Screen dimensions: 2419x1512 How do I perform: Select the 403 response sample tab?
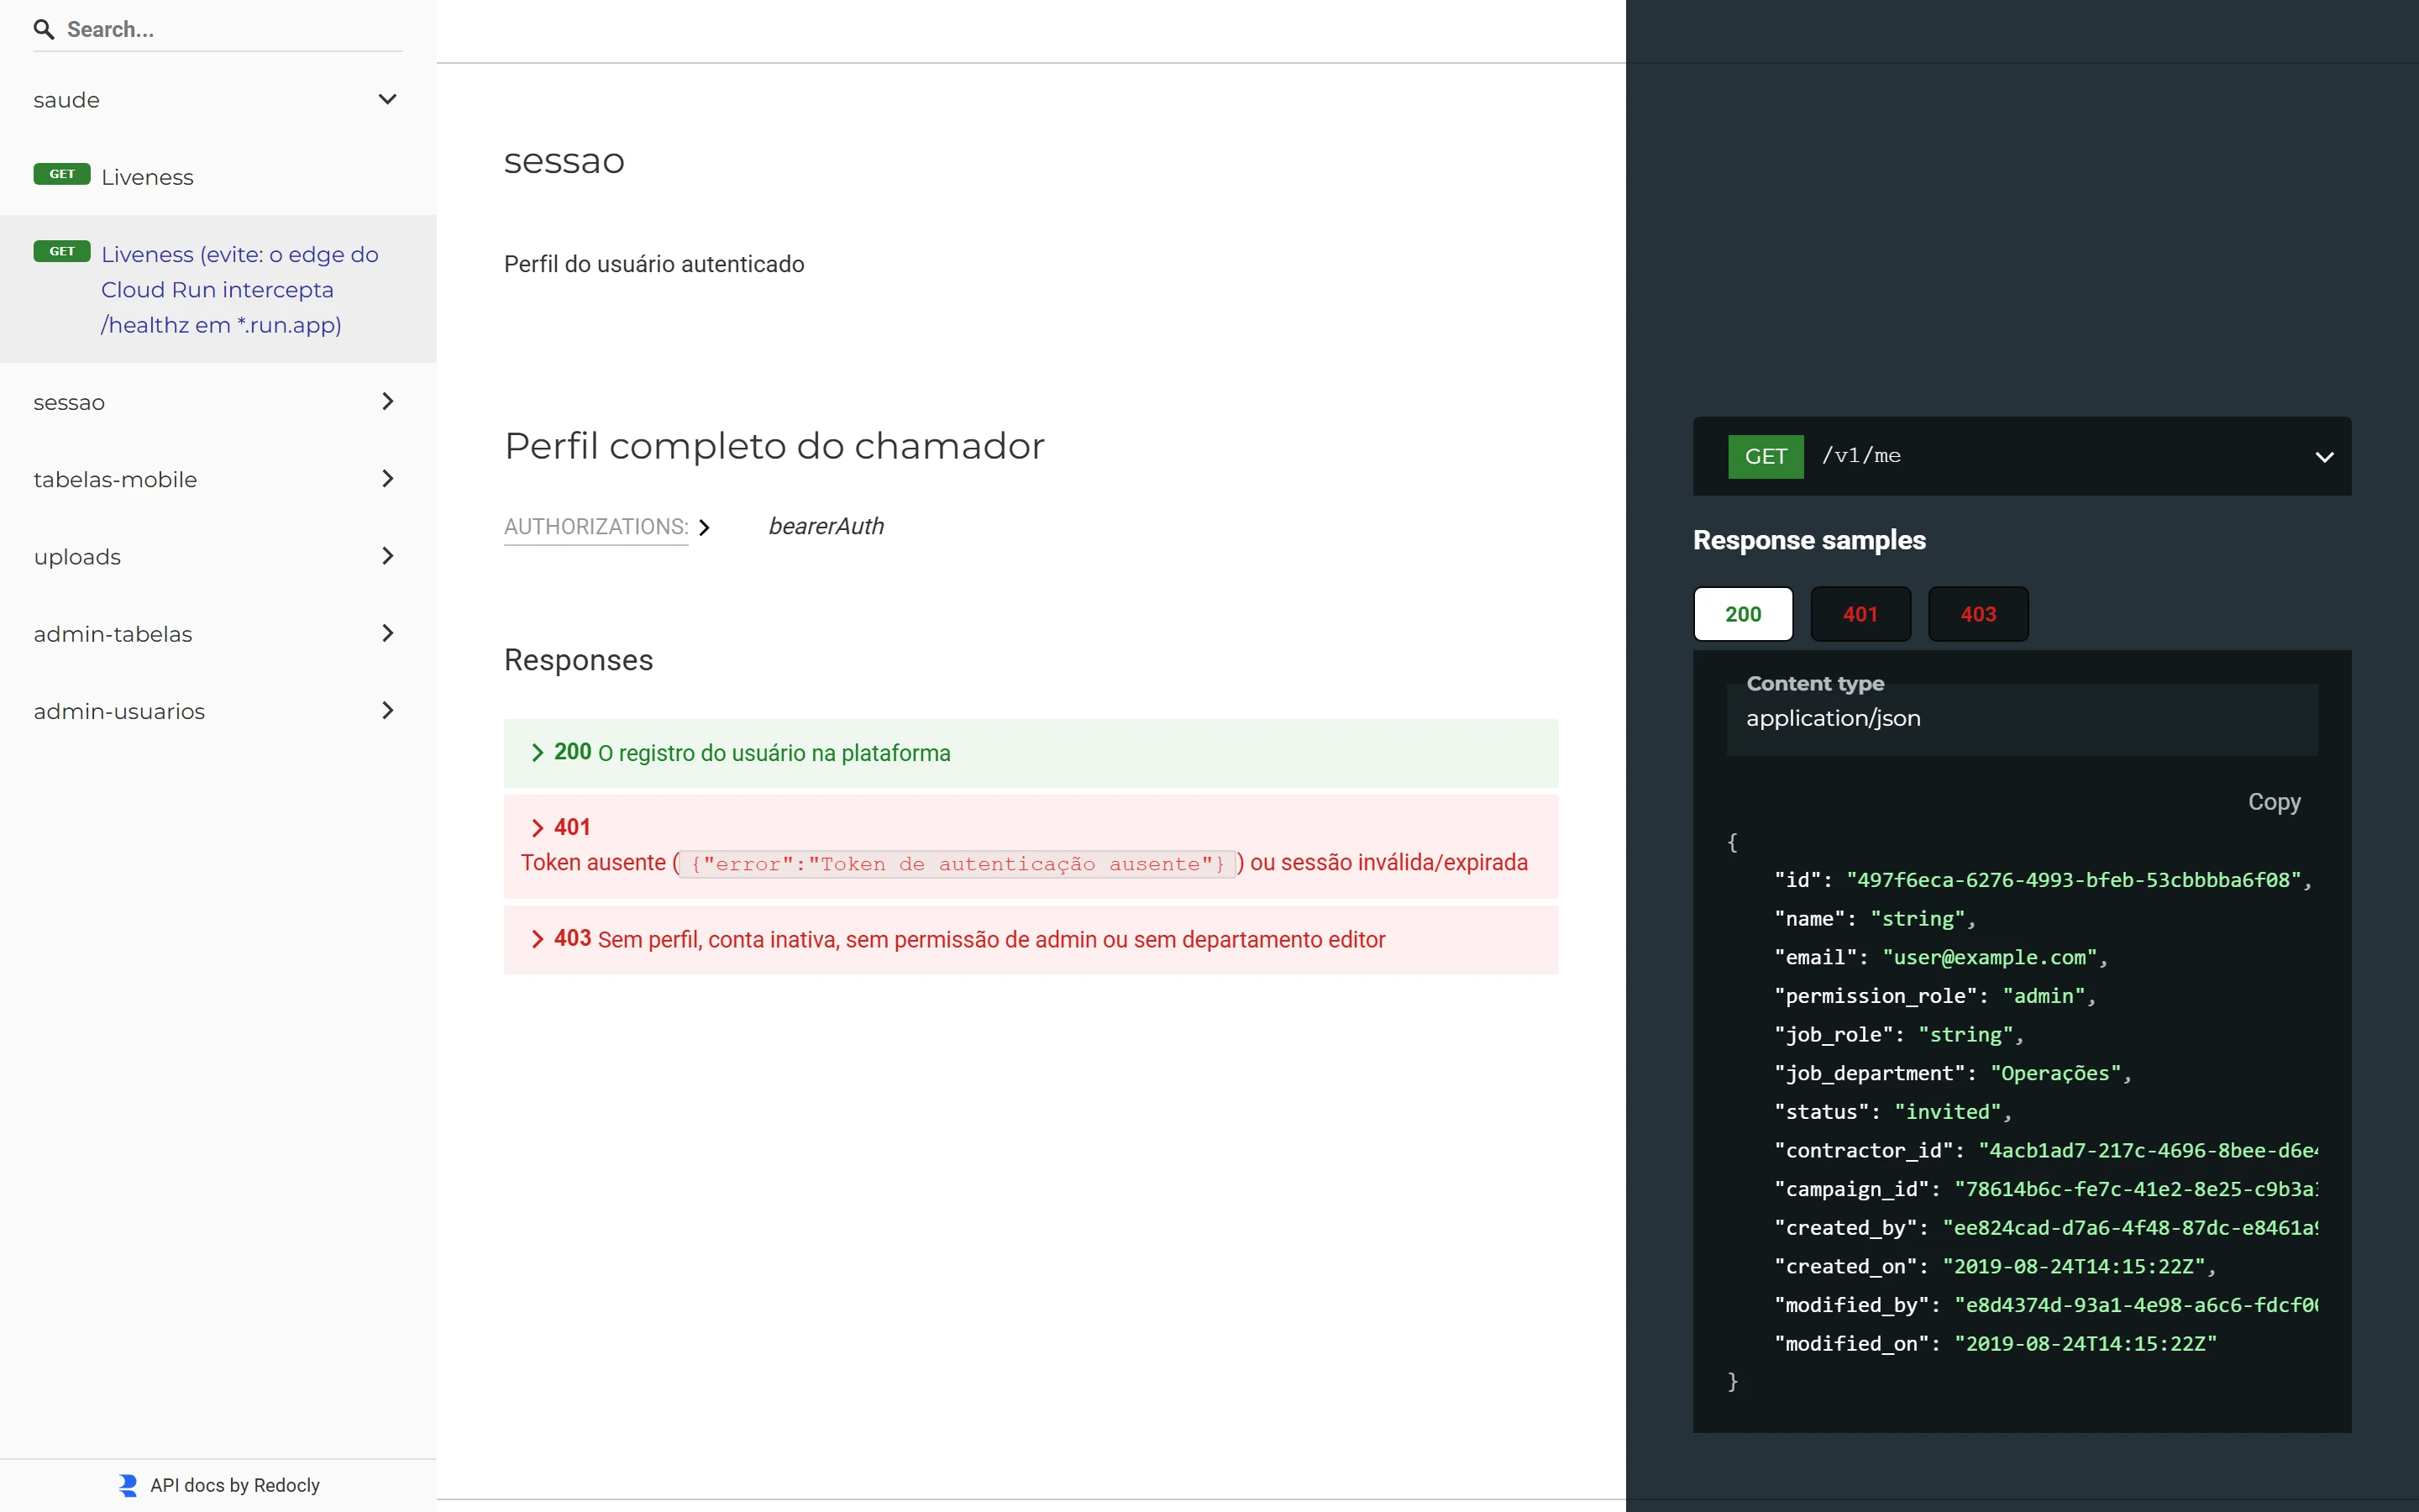(1978, 614)
